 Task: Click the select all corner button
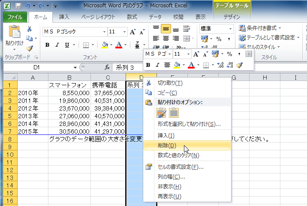click(x=10, y=77)
